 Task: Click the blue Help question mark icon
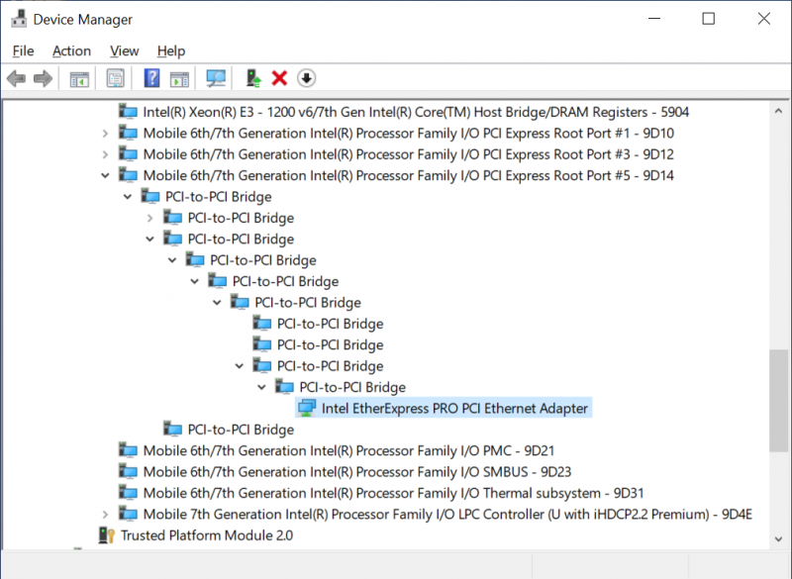click(151, 78)
